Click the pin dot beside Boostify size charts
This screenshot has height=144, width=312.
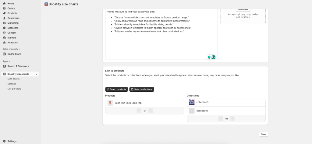click(x=37, y=74)
